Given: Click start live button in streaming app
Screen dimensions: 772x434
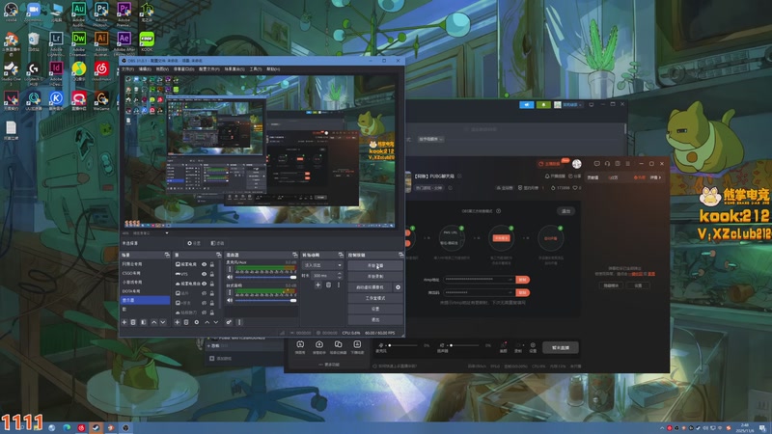Looking at the screenshot, I should point(561,347).
